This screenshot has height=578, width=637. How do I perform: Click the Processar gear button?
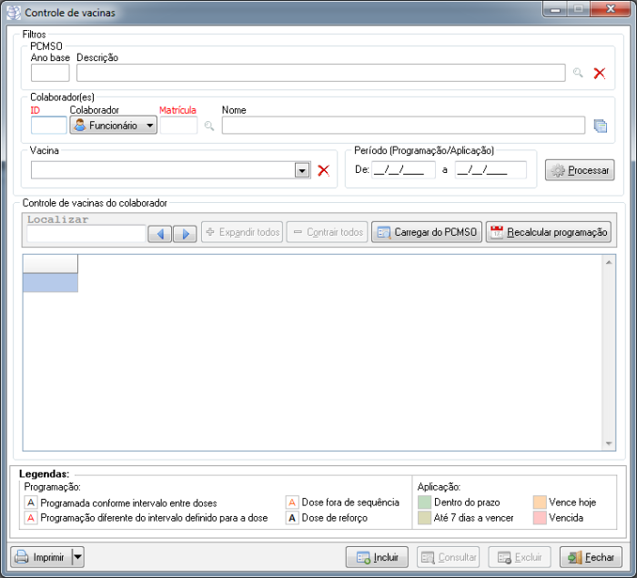[580, 170]
